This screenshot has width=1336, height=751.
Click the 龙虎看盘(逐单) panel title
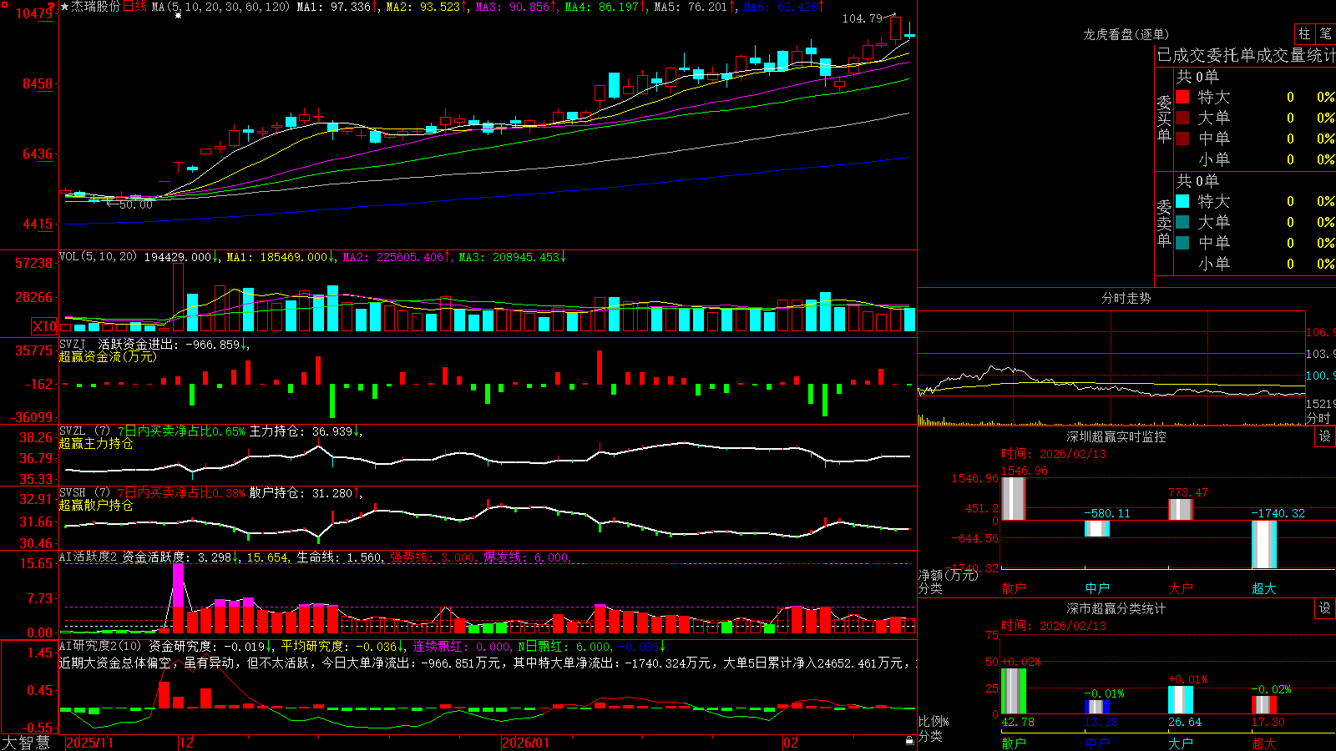(x=1126, y=34)
